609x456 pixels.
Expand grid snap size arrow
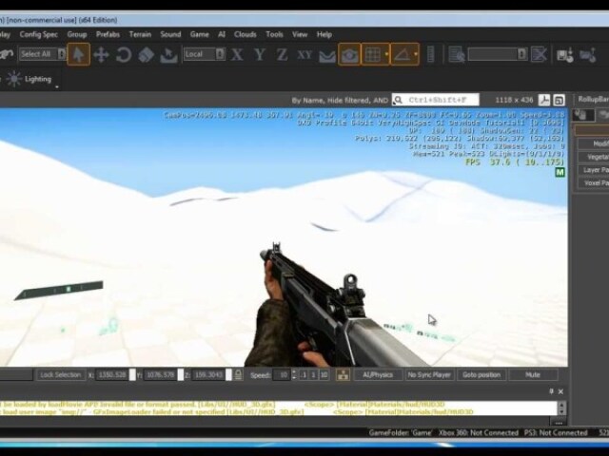(386, 54)
